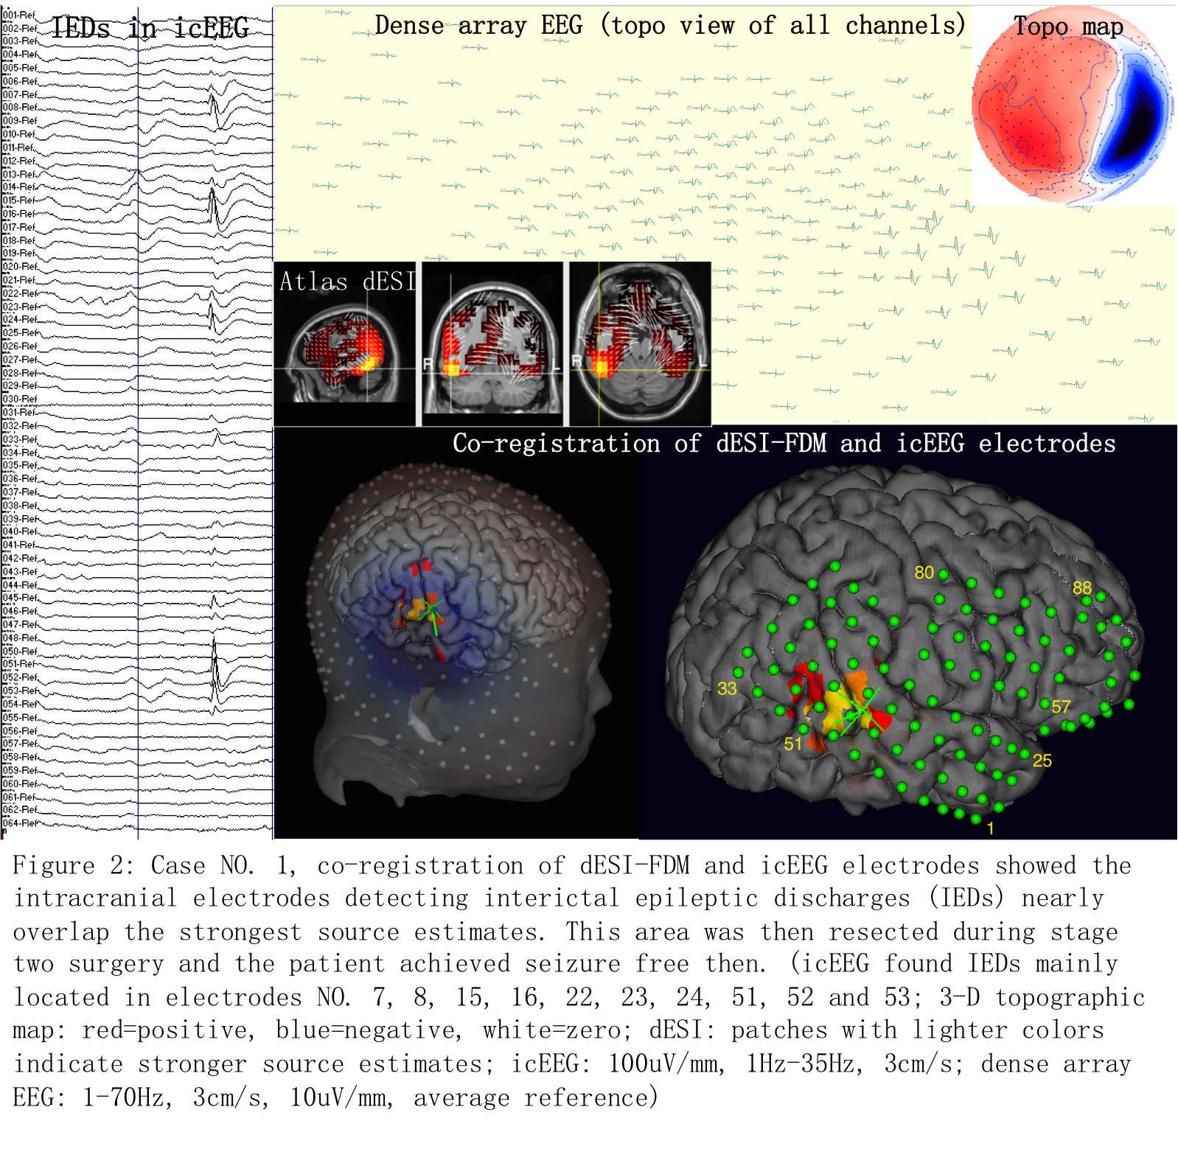Click electrode label 88 on the cortex
Screen dimensions: 1178x1149
[1081, 588]
